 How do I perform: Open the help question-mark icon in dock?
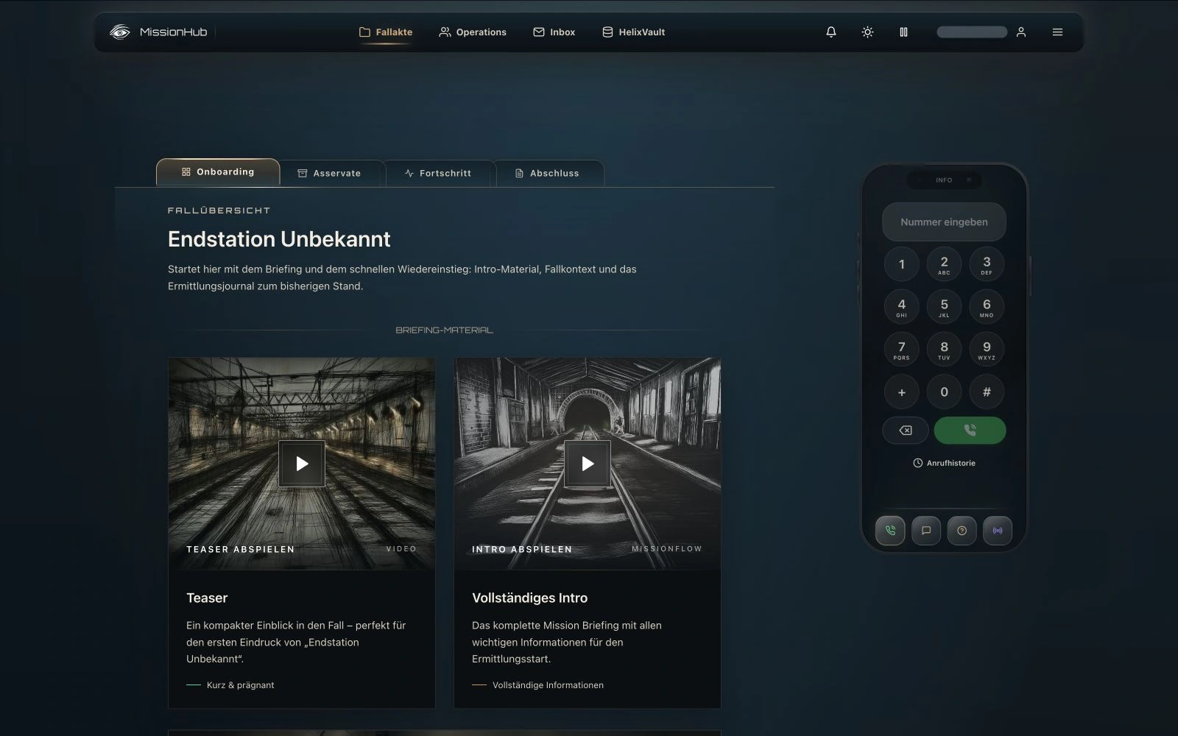pos(962,530)
